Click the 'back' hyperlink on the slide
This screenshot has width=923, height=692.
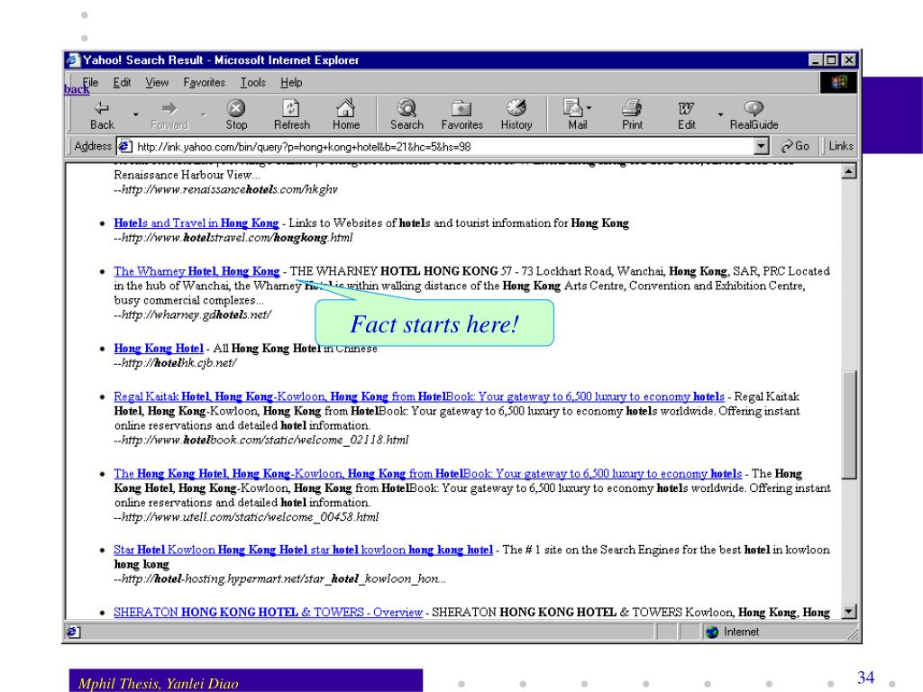pyautogui.click(x=77, y=89)
